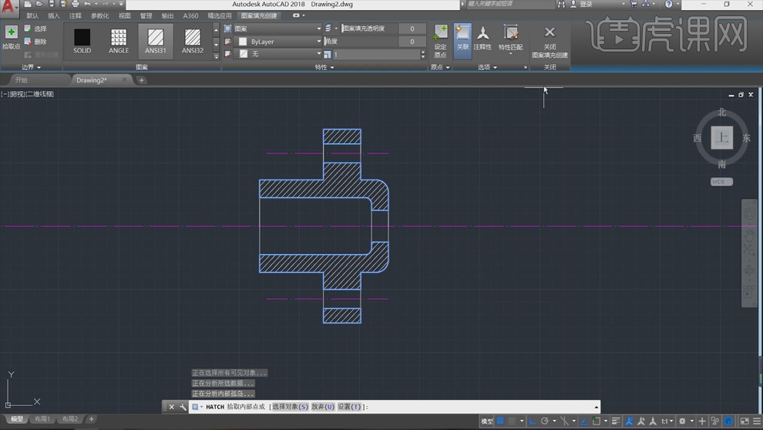Switch to layout tab 布局1

(42, 418)
